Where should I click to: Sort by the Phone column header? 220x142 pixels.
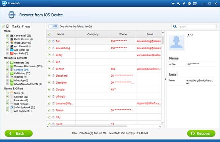(123, 34)
